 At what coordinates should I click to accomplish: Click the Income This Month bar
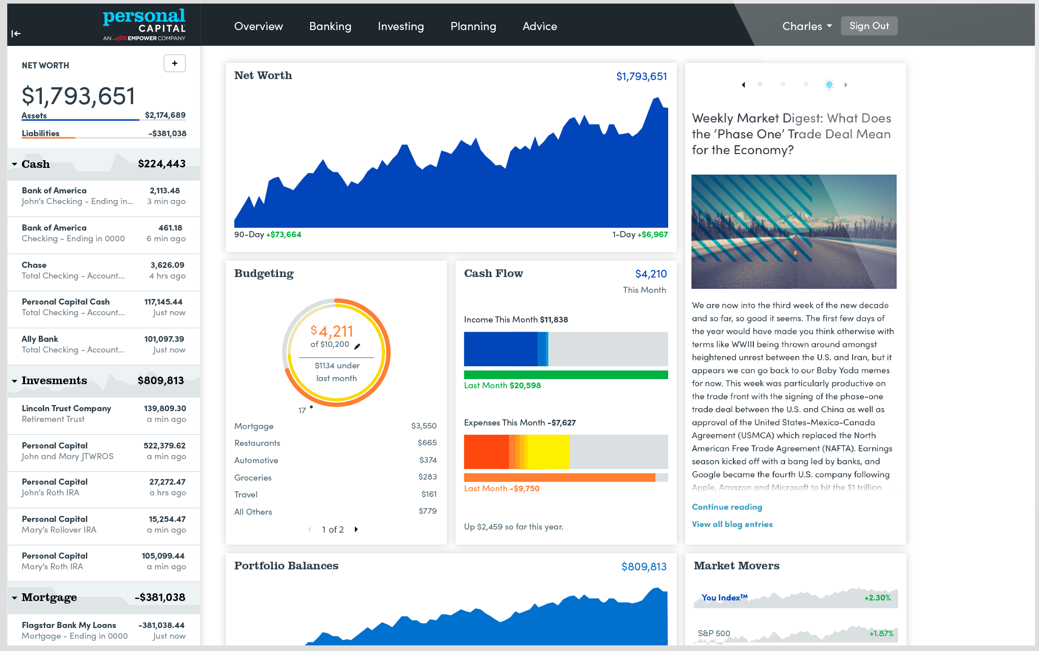(566, 349)
